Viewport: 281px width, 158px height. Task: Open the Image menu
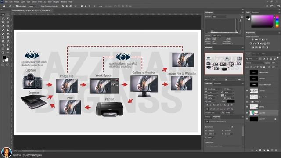click(17, 2)
